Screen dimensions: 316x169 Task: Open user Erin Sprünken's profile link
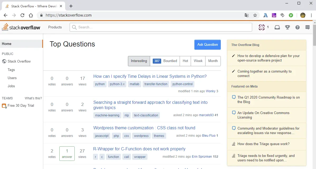click(x=202, y=157)
